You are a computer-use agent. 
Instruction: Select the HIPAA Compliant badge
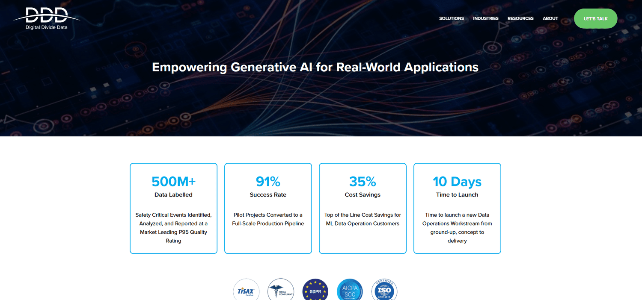click(281, 291)
